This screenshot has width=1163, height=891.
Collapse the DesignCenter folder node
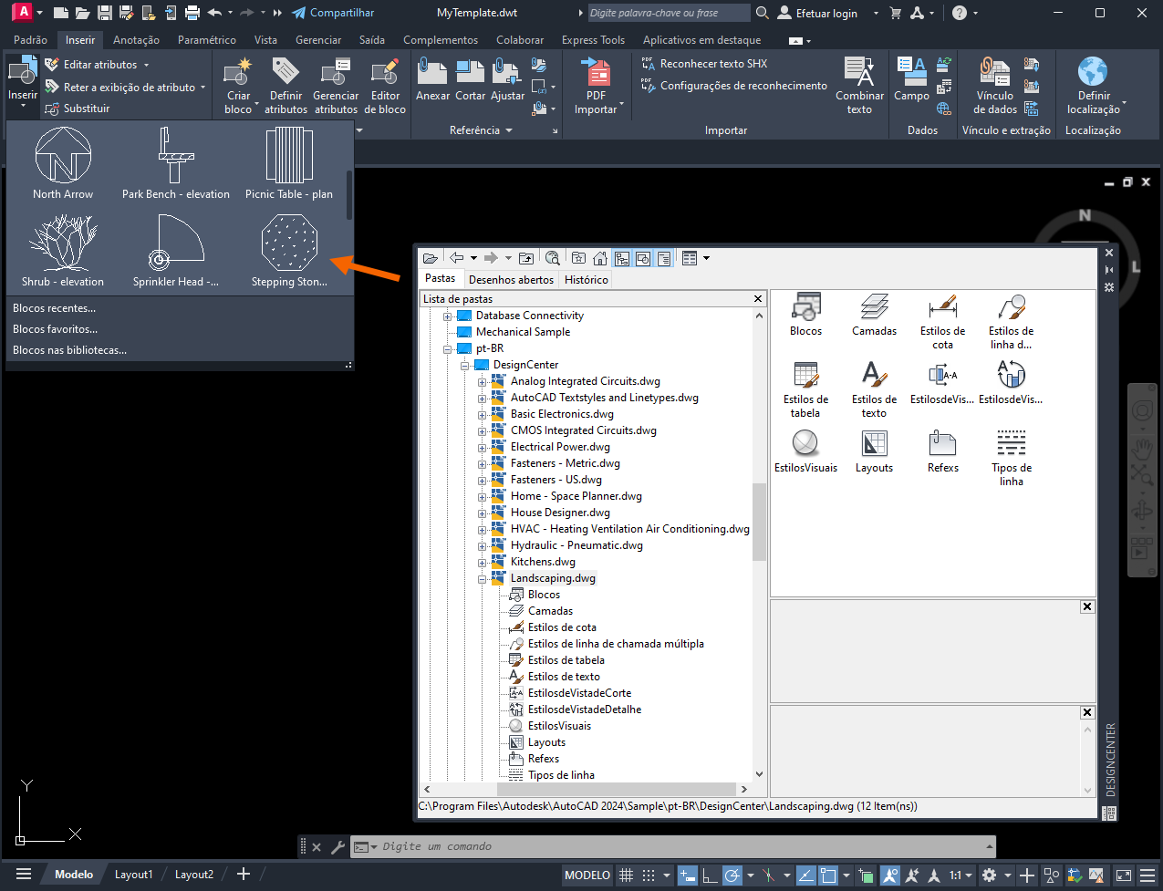(465, 365)
